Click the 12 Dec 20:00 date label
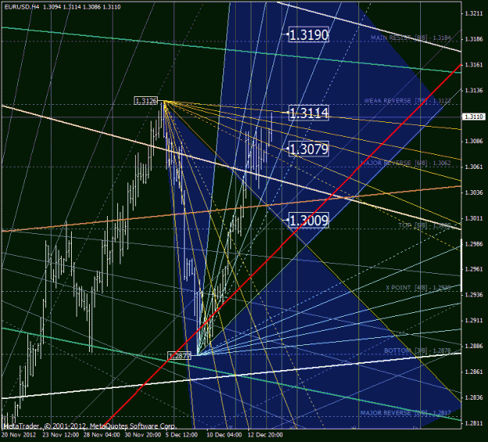 click(x=265, y=435)
